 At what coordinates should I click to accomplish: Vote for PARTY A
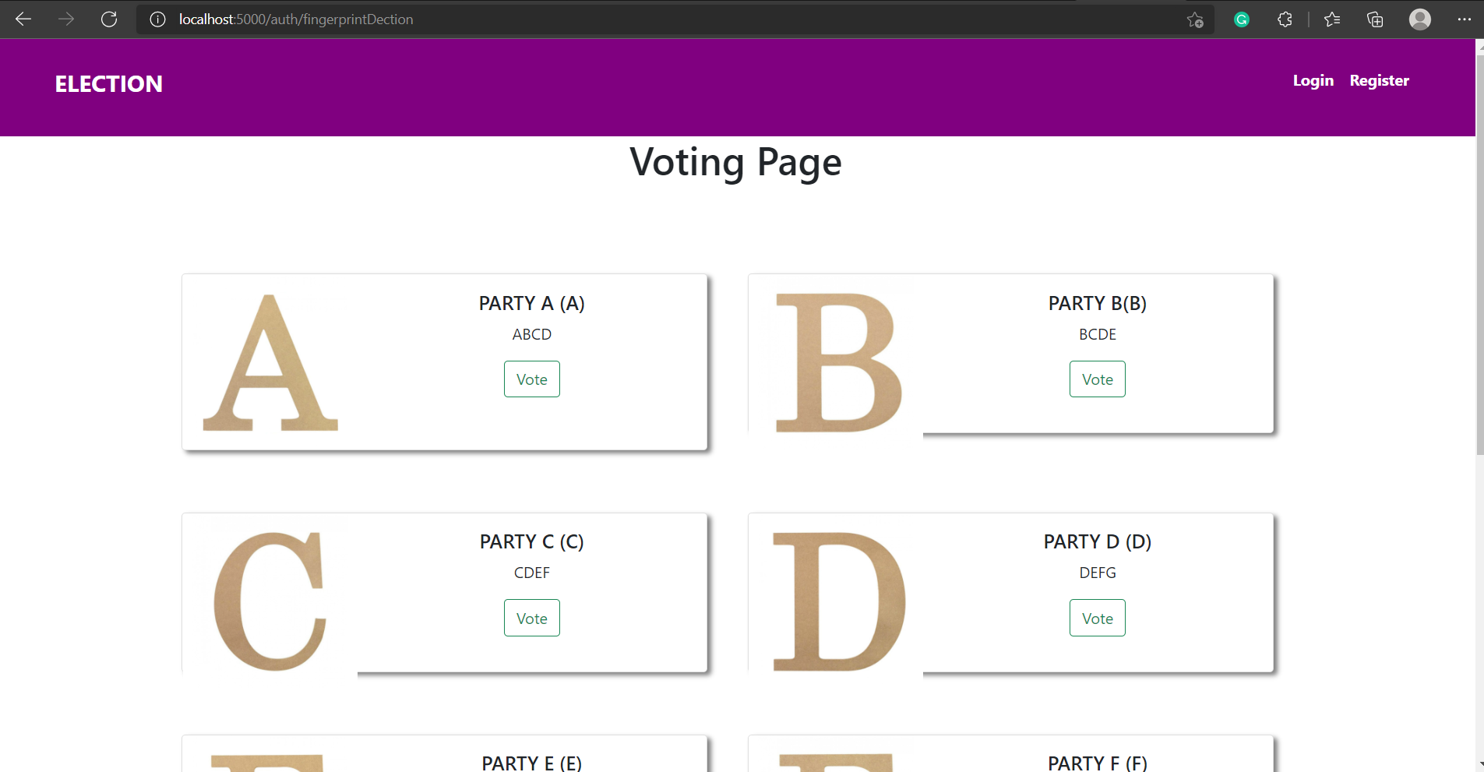[531, 379]
